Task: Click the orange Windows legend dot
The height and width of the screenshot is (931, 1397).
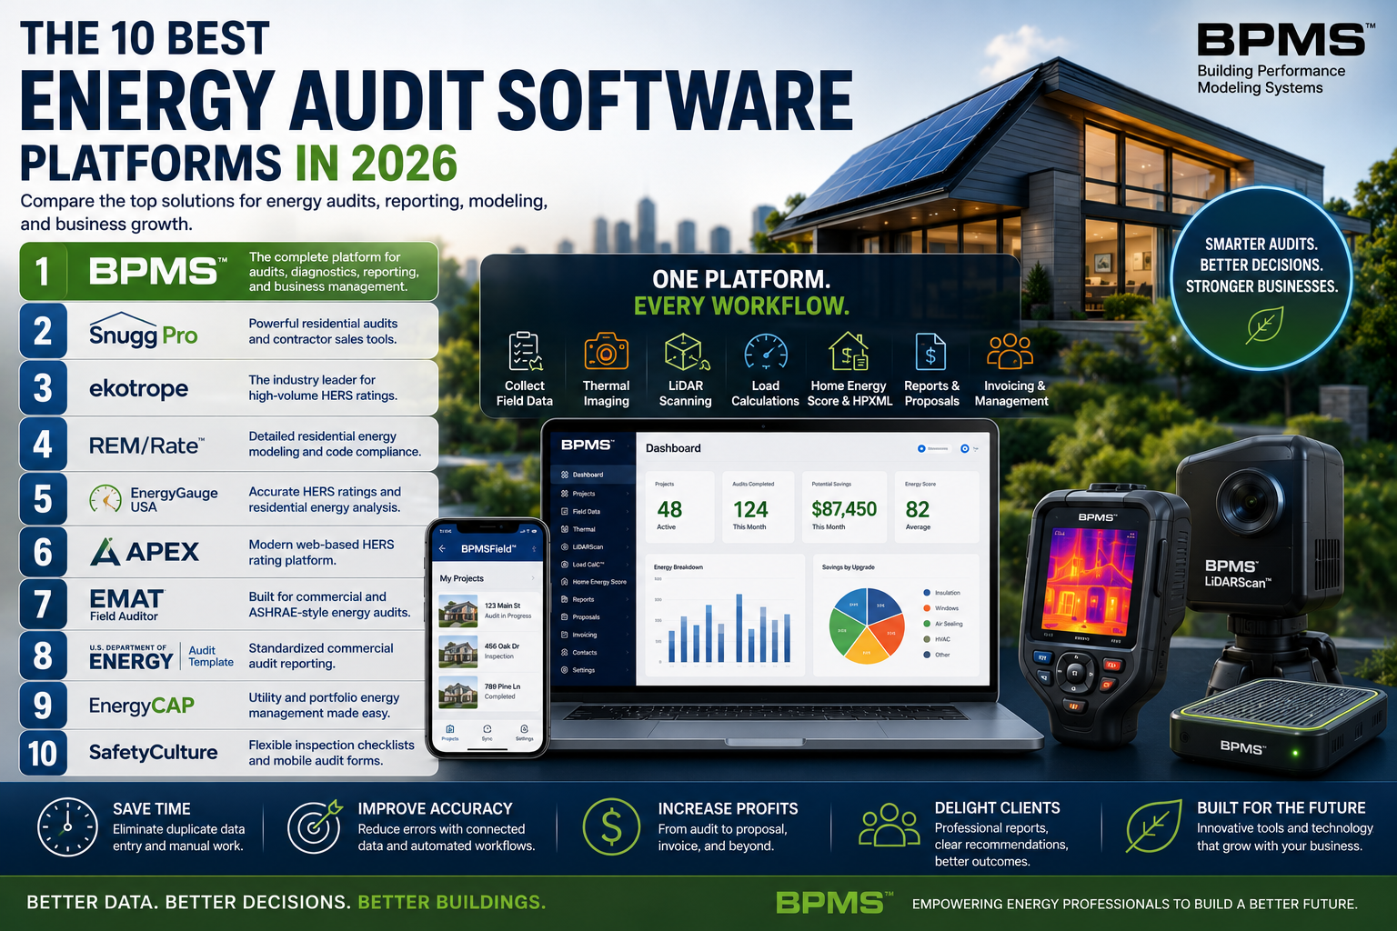Action: (927, 608)
